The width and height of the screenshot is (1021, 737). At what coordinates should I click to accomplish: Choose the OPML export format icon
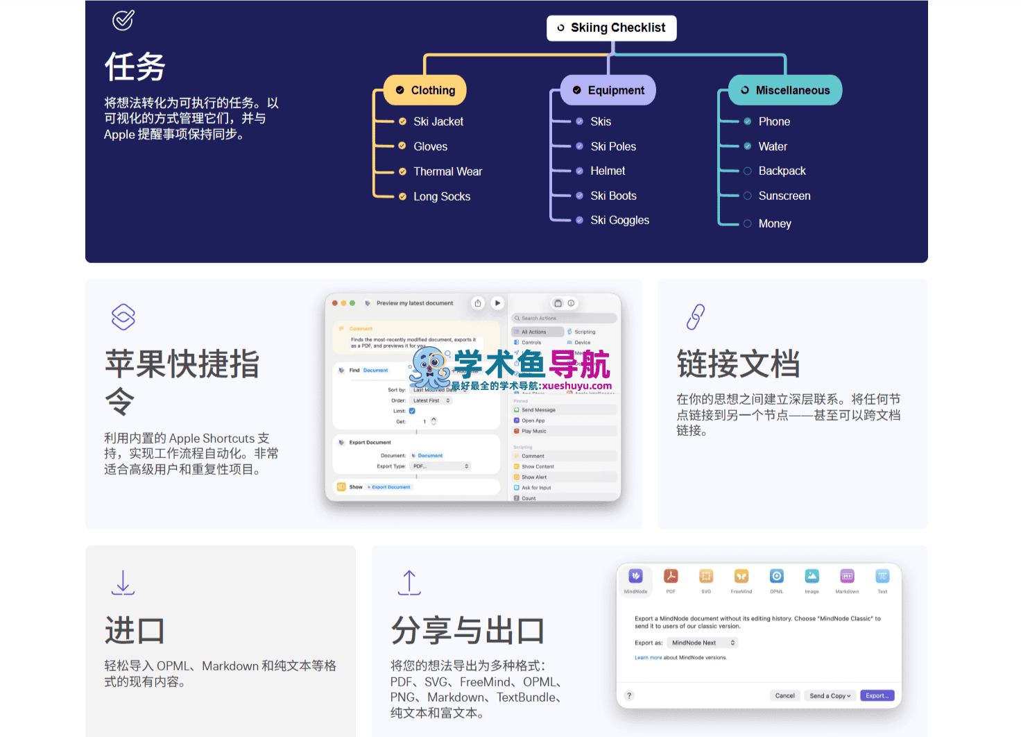(777, 576)
